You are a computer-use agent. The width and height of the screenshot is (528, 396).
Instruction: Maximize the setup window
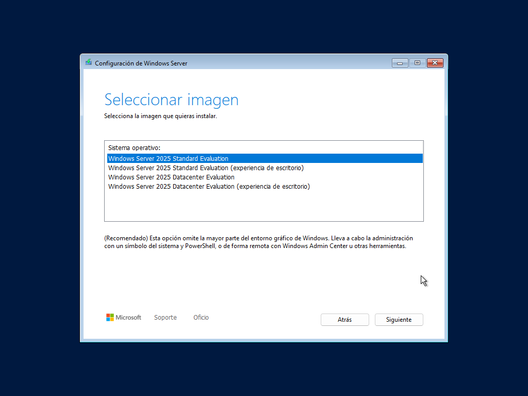click(x=417, y=63)
